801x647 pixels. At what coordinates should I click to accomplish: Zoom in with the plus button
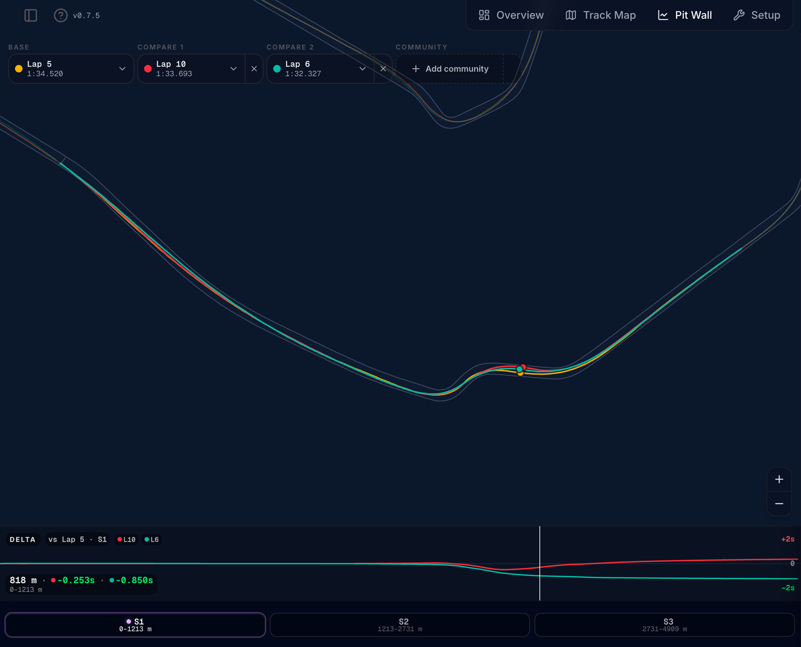[779, 479]
